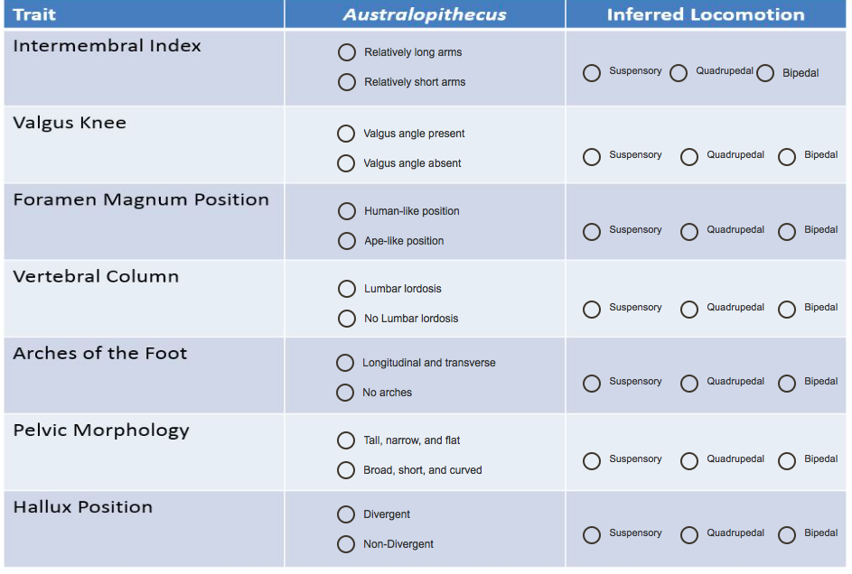Choose Bipedal for Pelvic Morphology row
The height and width of the screenshot is (574, 852).
787,461
